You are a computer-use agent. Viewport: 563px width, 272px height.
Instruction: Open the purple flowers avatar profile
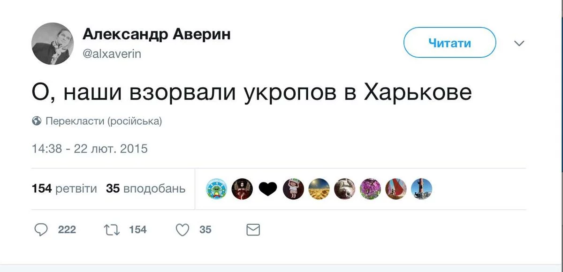click(370, 189)
